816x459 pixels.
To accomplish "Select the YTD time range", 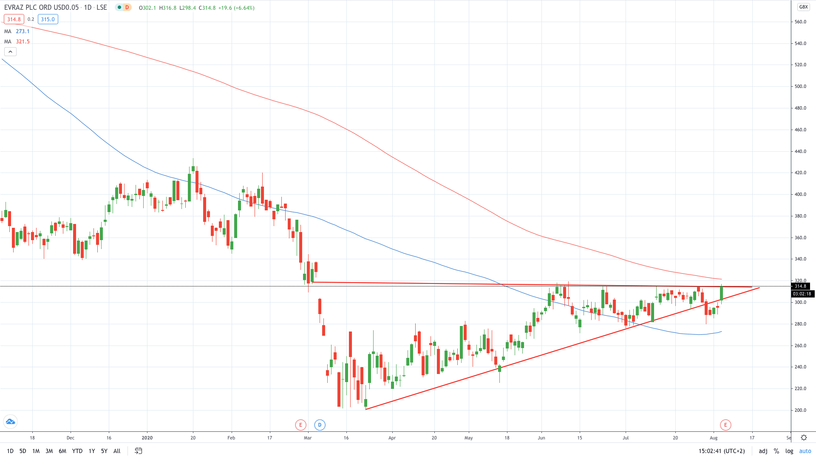I will click(77, 451).
